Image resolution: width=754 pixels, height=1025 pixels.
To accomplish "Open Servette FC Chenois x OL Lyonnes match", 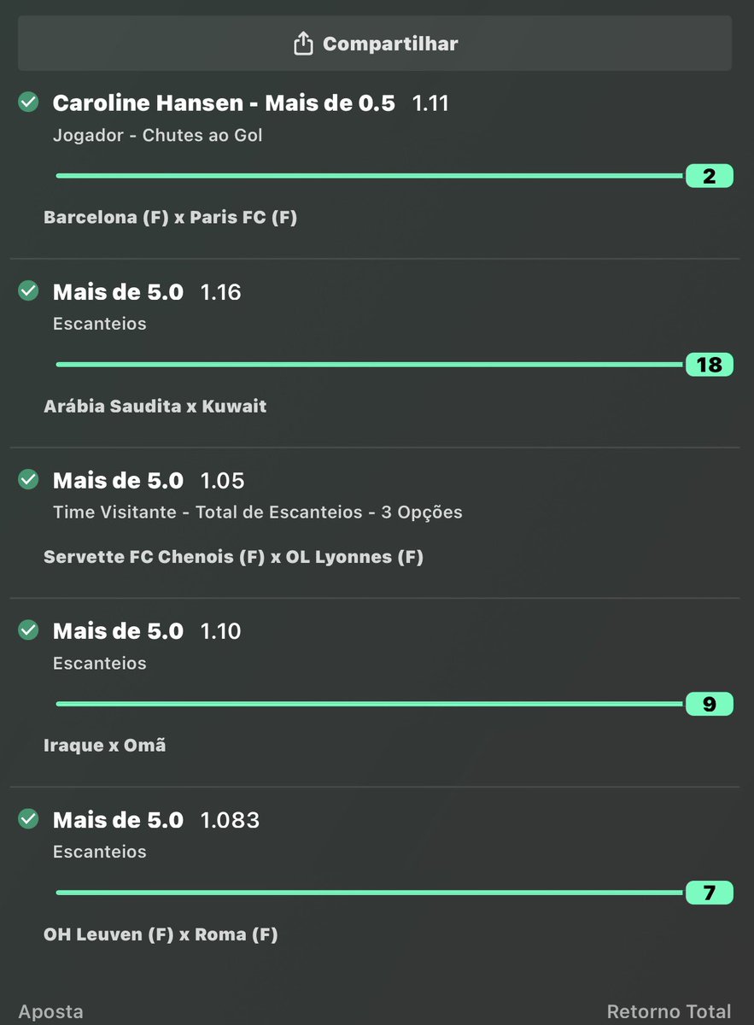I will (x=234, y=557).
